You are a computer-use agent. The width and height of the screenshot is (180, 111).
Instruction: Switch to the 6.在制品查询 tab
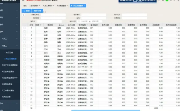(61, 6)
